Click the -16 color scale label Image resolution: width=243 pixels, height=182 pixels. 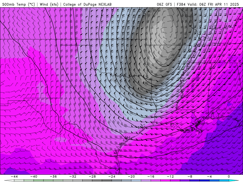151,177
